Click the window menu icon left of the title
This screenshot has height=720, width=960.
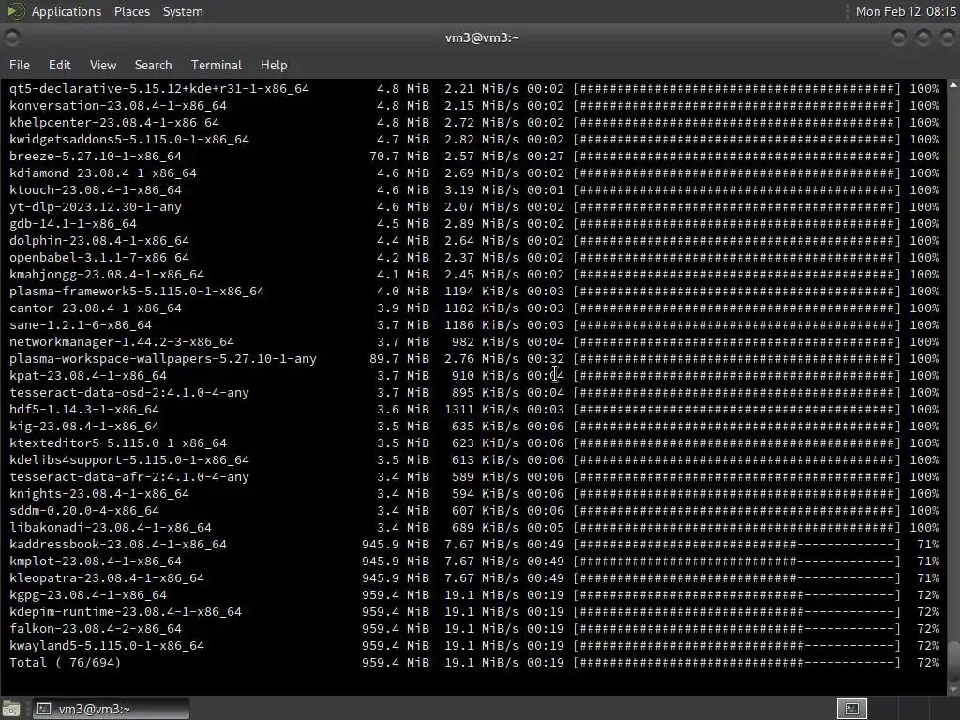[11, 37]
